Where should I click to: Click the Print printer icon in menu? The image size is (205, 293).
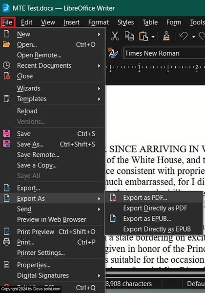[x=7, y=242]
